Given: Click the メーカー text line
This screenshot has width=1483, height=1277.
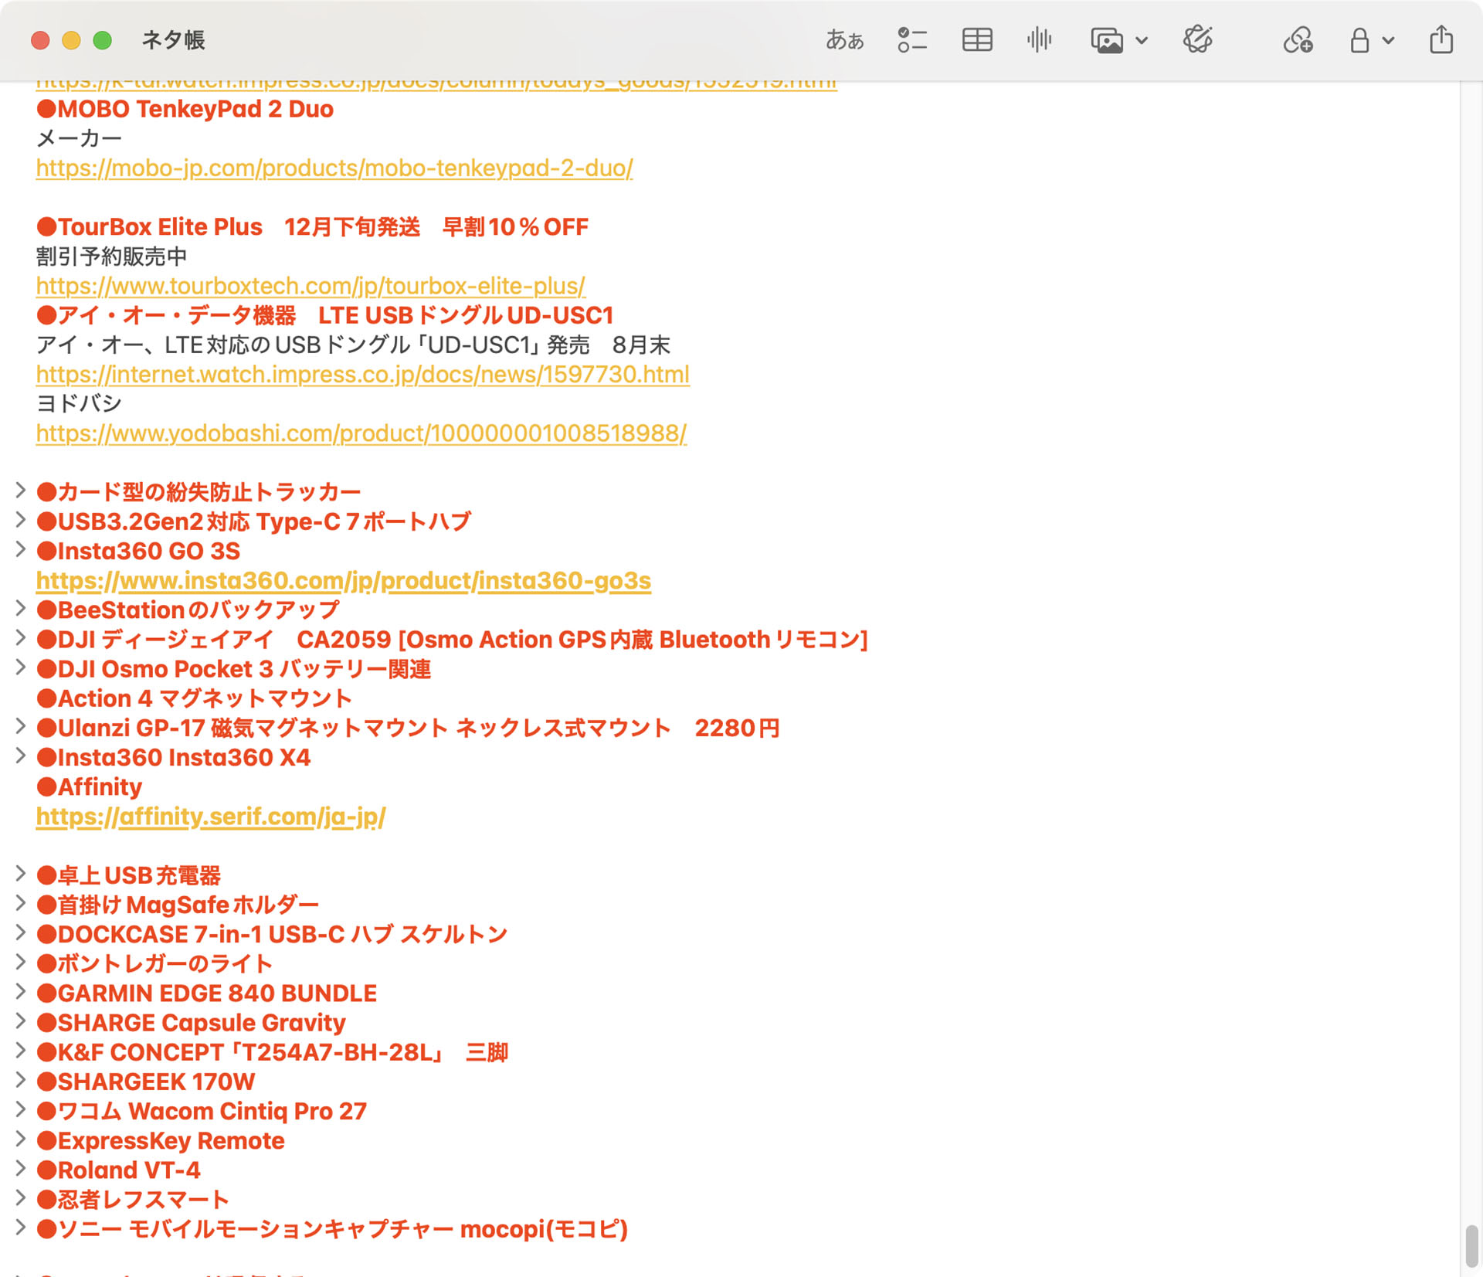Looking at the screenshot, I should (x=79, y=138).
